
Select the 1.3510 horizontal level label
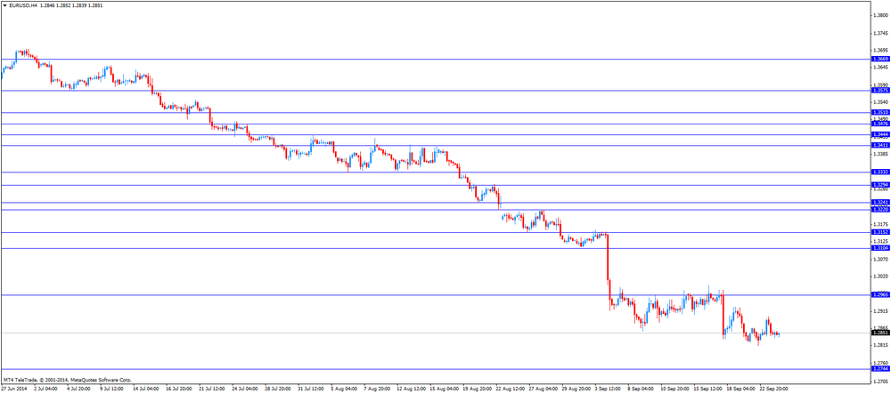(x=880, y=113)
